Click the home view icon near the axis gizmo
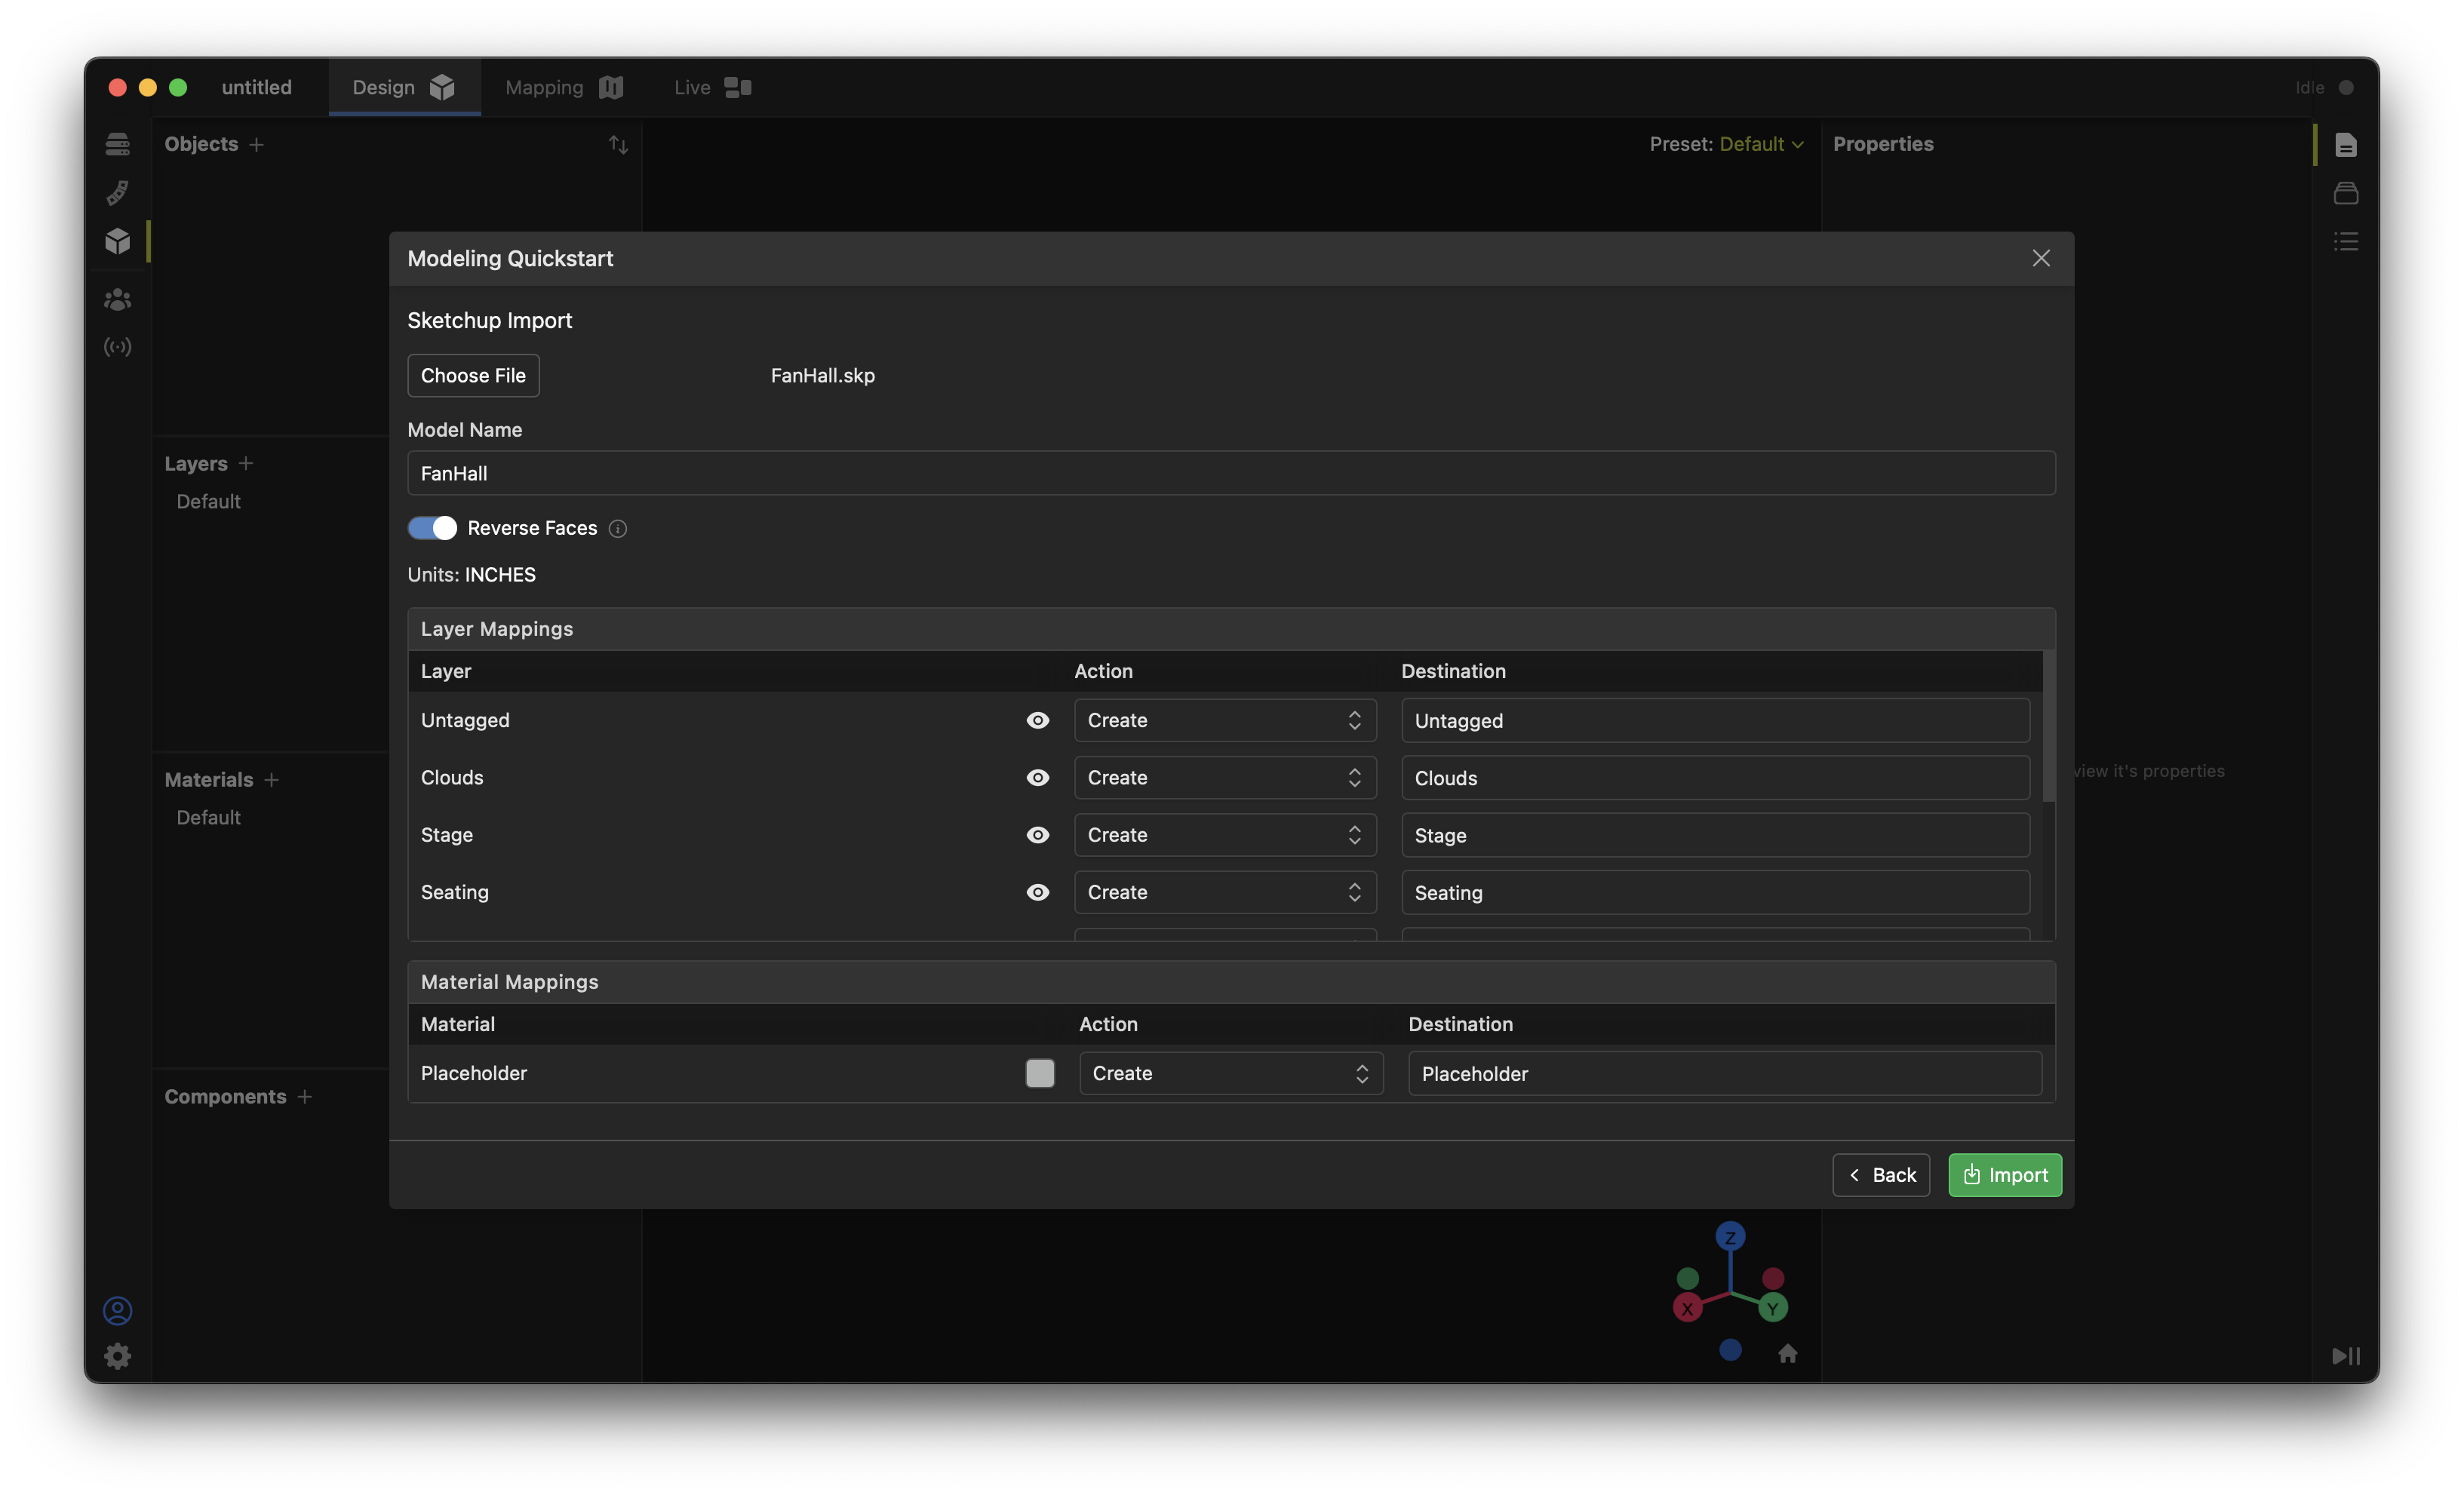The width and height of the screenshot is (2464, 1495). 1788,1353
